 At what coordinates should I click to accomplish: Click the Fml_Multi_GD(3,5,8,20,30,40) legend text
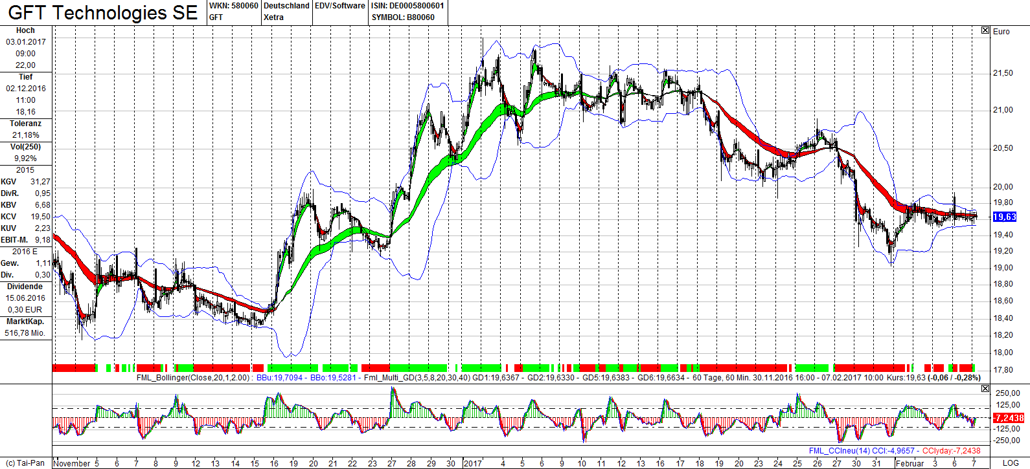(417, 378)
